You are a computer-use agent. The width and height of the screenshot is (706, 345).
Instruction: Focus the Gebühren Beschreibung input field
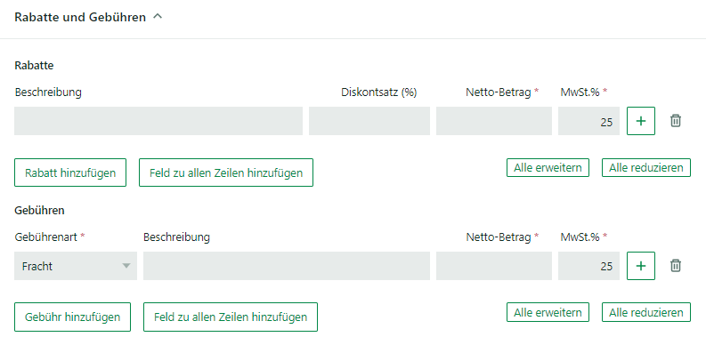(x=287, y=266)
